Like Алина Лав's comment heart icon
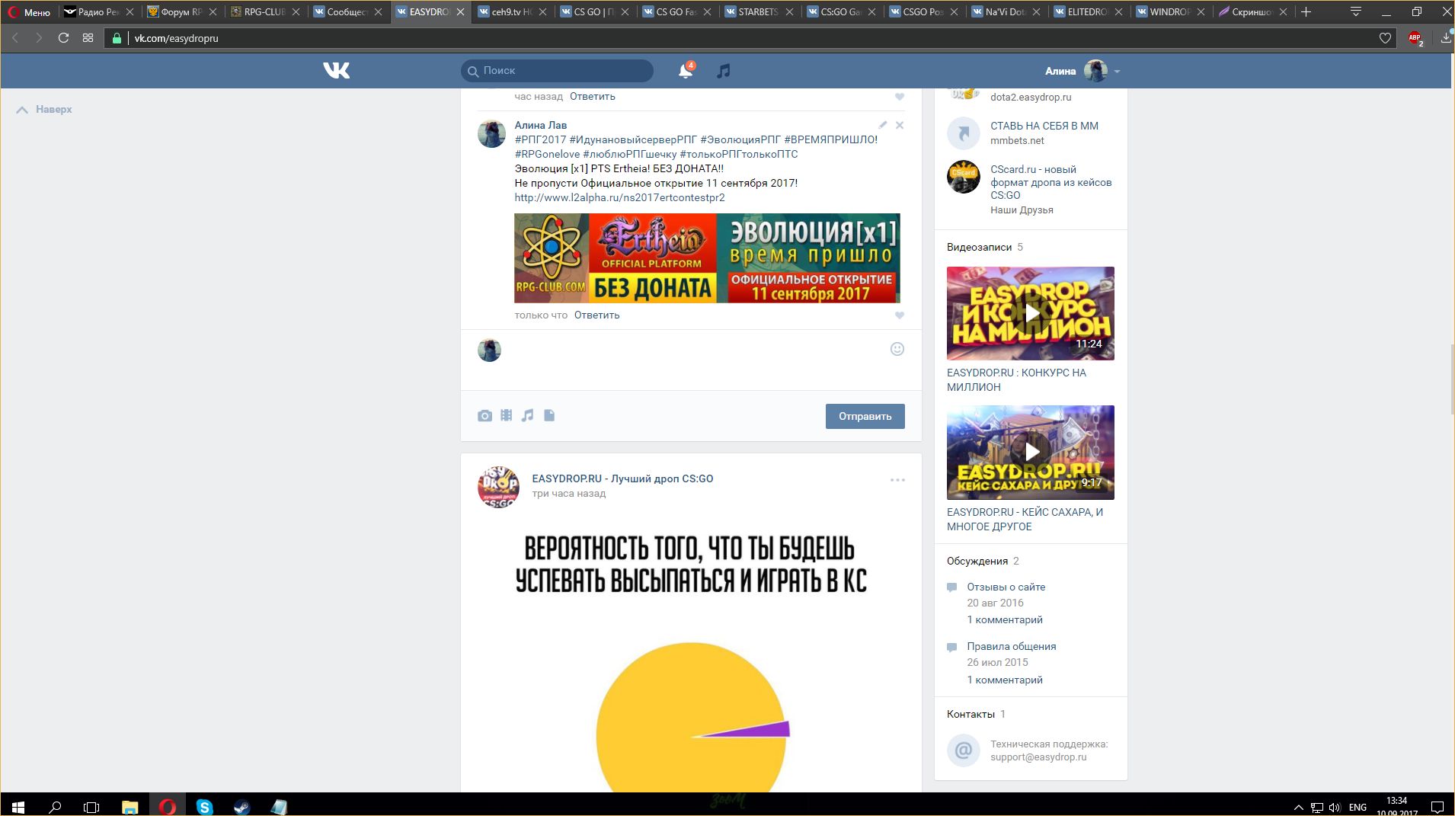The width and height of the screenshot is (1455, 816). click(x=900, y=315)
